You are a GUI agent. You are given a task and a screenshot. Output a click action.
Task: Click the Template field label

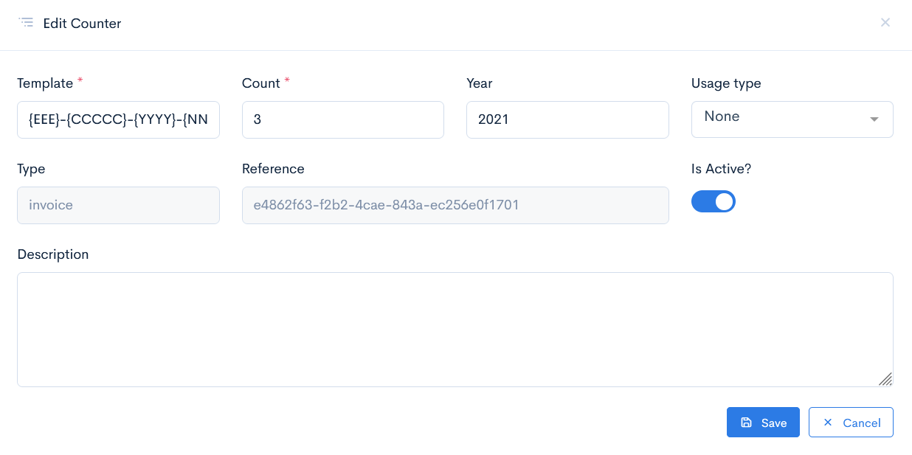(x=45, y=83)
